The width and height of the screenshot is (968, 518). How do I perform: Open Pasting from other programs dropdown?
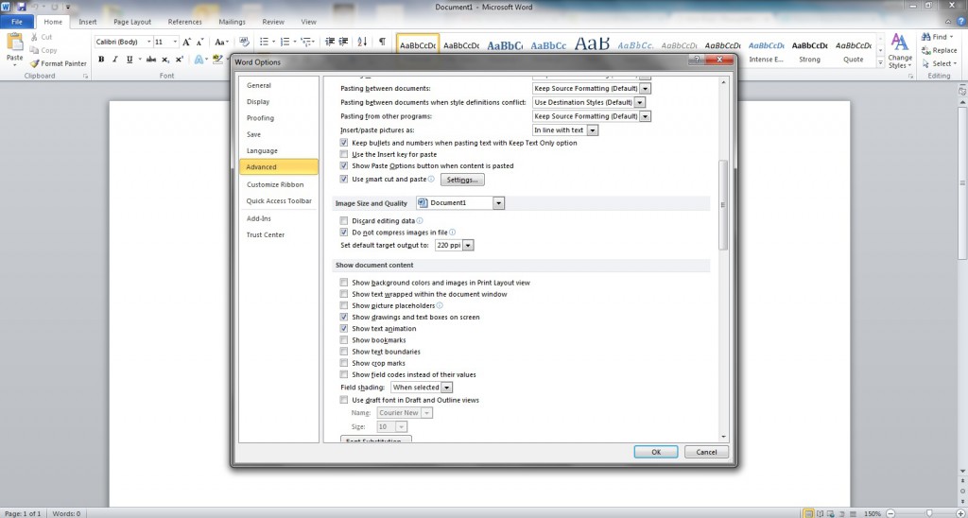645,116
